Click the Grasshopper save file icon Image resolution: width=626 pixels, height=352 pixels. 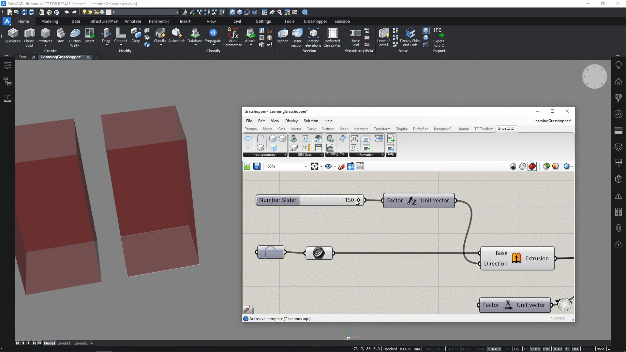[257, 167]
